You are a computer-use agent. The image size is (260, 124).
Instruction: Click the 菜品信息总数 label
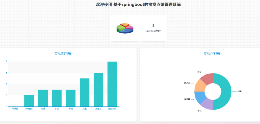pyautogui.click(x=153, y=31)
